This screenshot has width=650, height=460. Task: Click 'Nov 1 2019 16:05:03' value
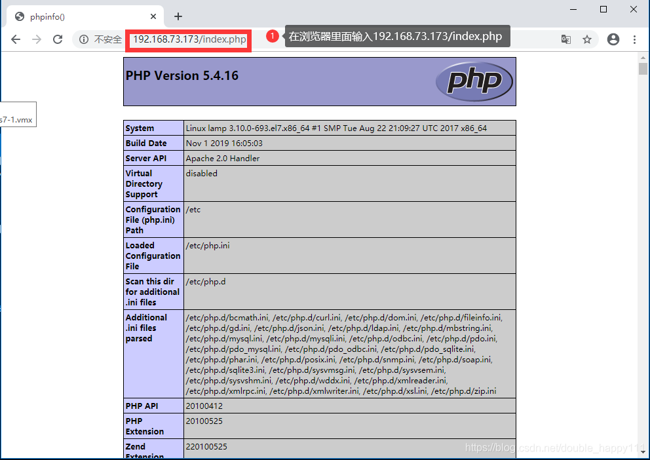(x=224, y=143)
